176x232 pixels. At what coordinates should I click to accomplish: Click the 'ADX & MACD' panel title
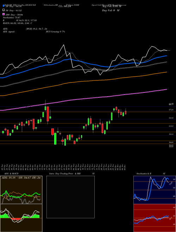tap(11, 174)
